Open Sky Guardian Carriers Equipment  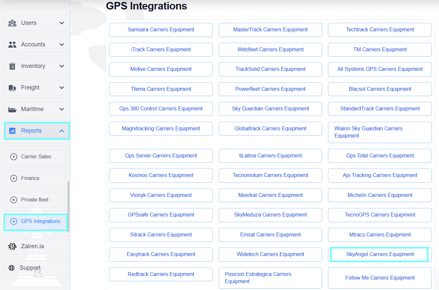[x=270, y=109]
